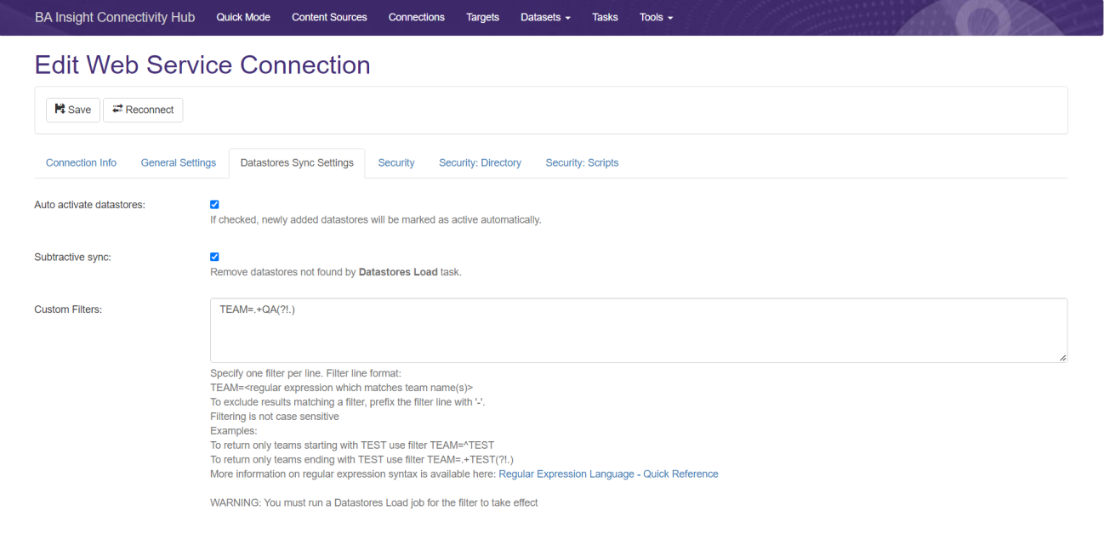Image resolution: width=1104 pixels, height=539 pixels.
Task: Open the General Settings tab
Action: [179, 163]
